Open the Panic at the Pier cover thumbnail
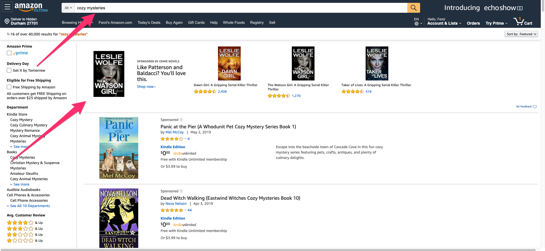Viewport: 545px width, 251px height. (x=119, y=148)
